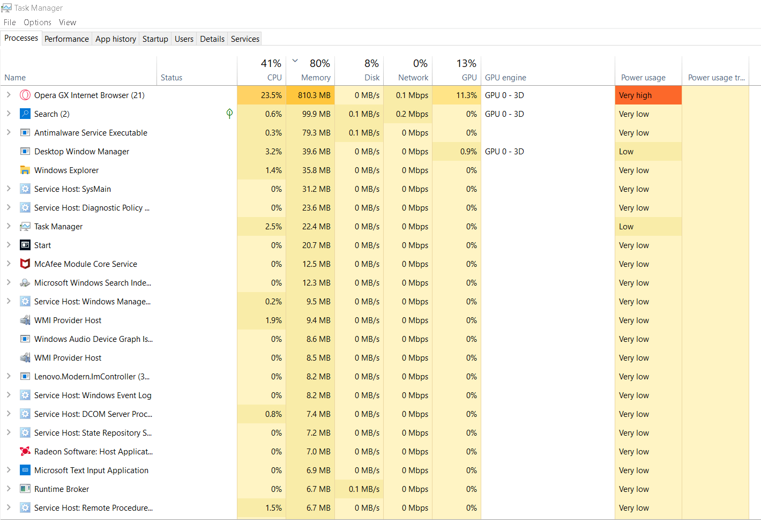Image resolution: width=761 pixels, height=523 pixels.
Task: Expand the Runtime Broker row
Action: 9,489
